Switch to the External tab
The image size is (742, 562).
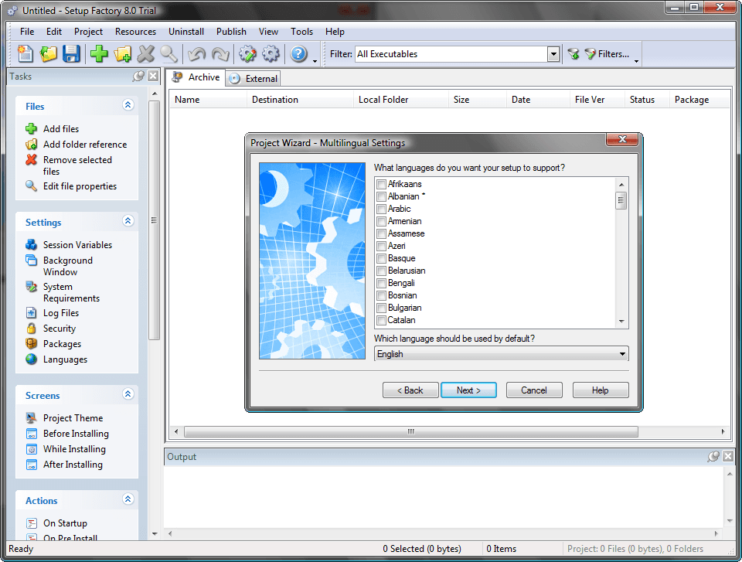click(x=254, y=79)
